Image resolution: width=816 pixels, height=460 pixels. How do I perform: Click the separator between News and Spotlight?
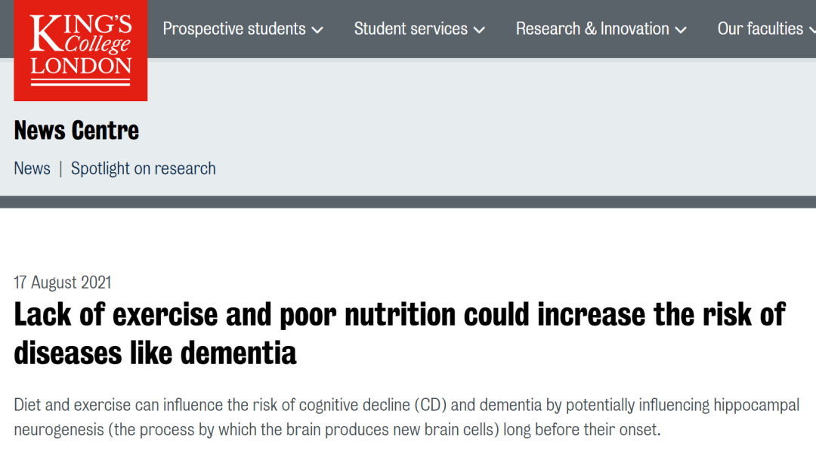pyautogui.click(x=60, y=168)
